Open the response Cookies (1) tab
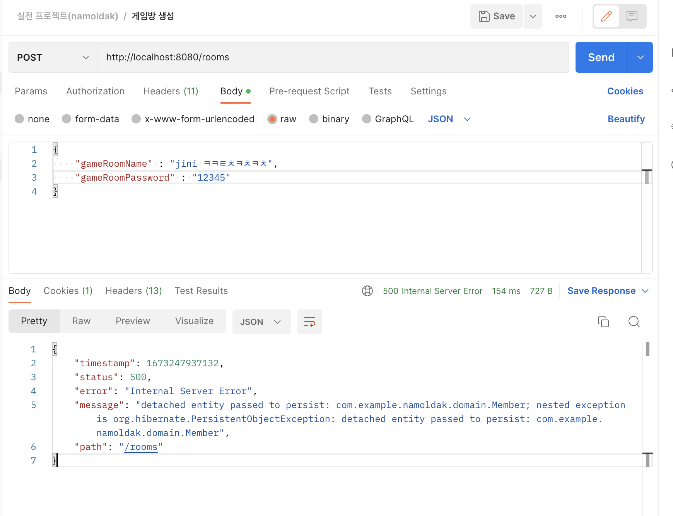The height and width of the screenshot is (516, 673). (68, 291)
